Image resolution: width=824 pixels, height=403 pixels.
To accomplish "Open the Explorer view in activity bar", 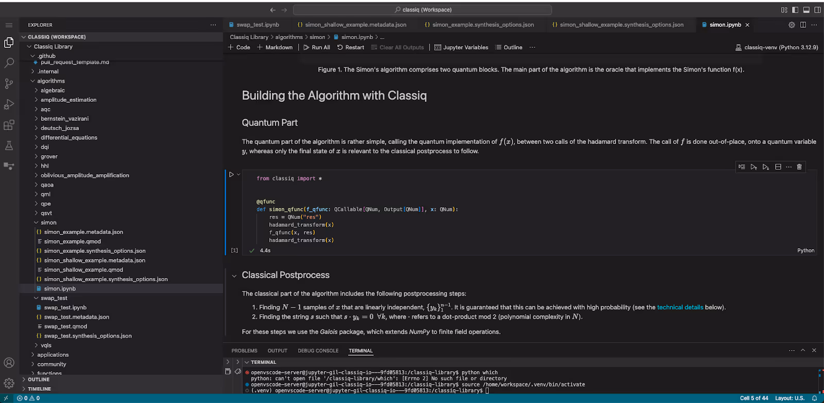I will tap(9, 43).
